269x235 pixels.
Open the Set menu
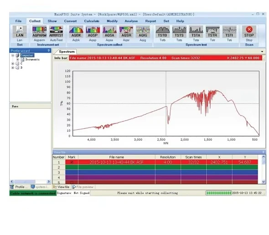[x=166, y=21]
